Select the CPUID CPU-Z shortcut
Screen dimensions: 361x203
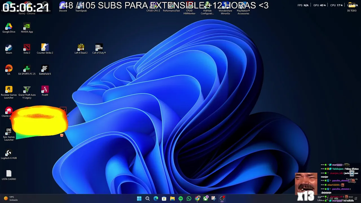click(x=153, y=7)
